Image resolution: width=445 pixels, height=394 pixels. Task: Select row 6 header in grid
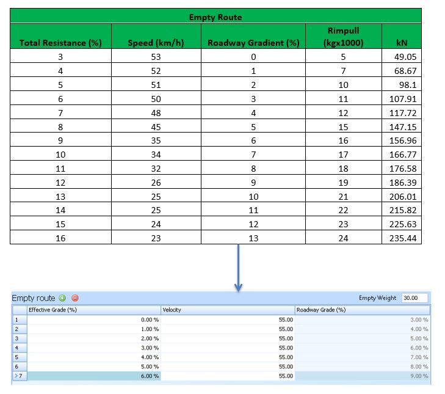pos(18,367)
